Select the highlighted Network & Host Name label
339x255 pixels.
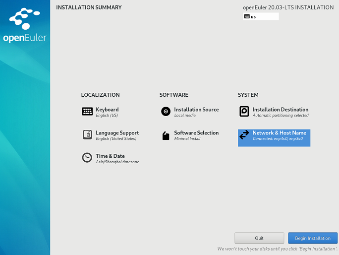279,133
